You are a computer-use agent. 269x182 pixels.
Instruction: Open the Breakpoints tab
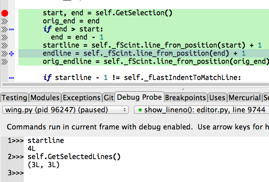186,98
